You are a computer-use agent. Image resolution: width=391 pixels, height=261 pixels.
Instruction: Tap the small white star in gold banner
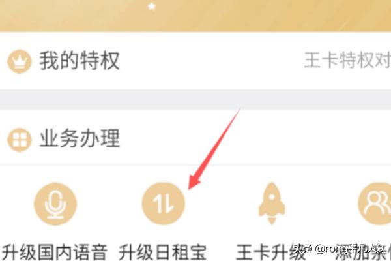point(152,7)
